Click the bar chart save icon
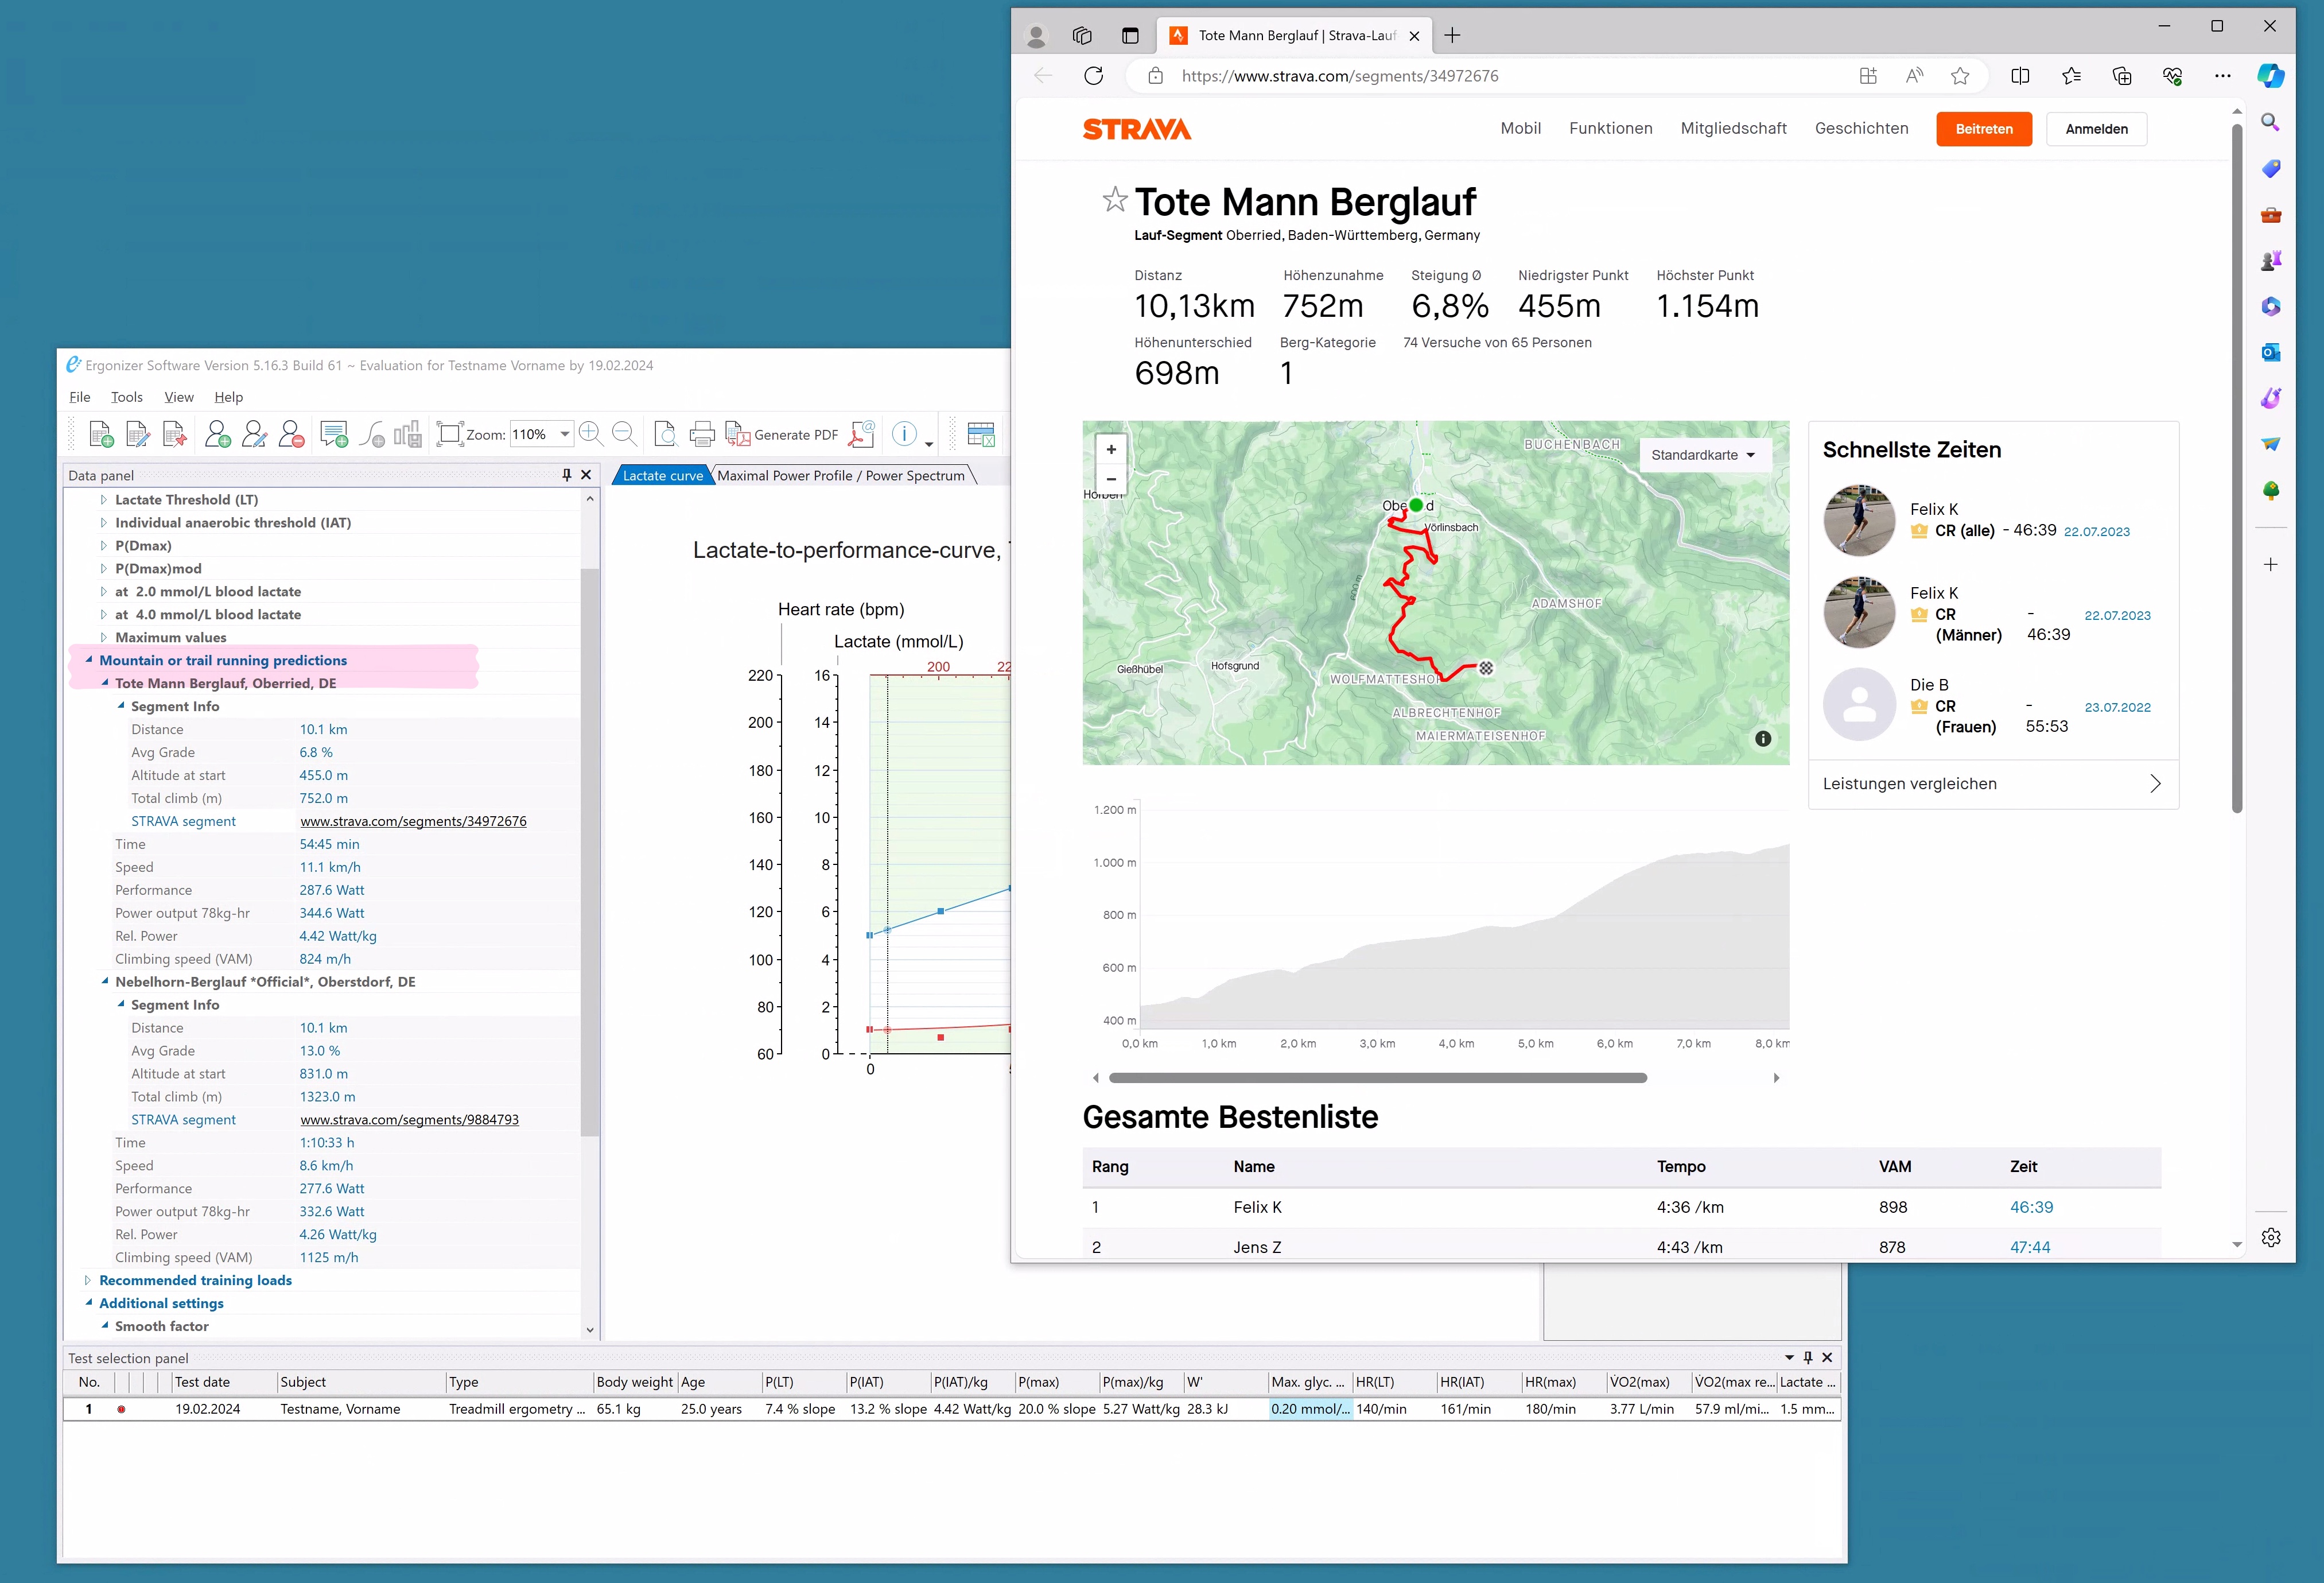 point(408,434)
